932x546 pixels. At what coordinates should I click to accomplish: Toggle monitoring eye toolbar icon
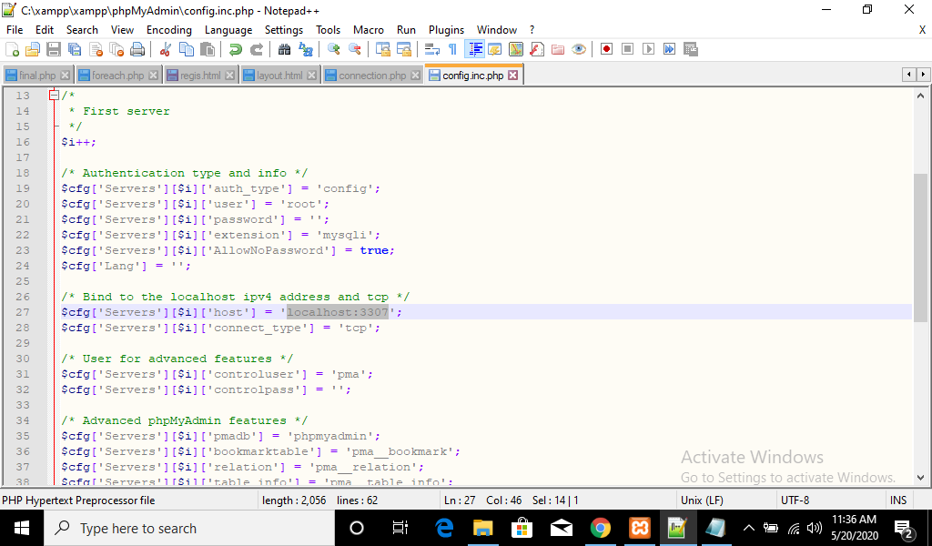(x=578, y=49)
